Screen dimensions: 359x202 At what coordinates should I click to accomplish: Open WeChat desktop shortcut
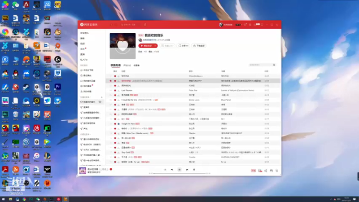[16, 5]
